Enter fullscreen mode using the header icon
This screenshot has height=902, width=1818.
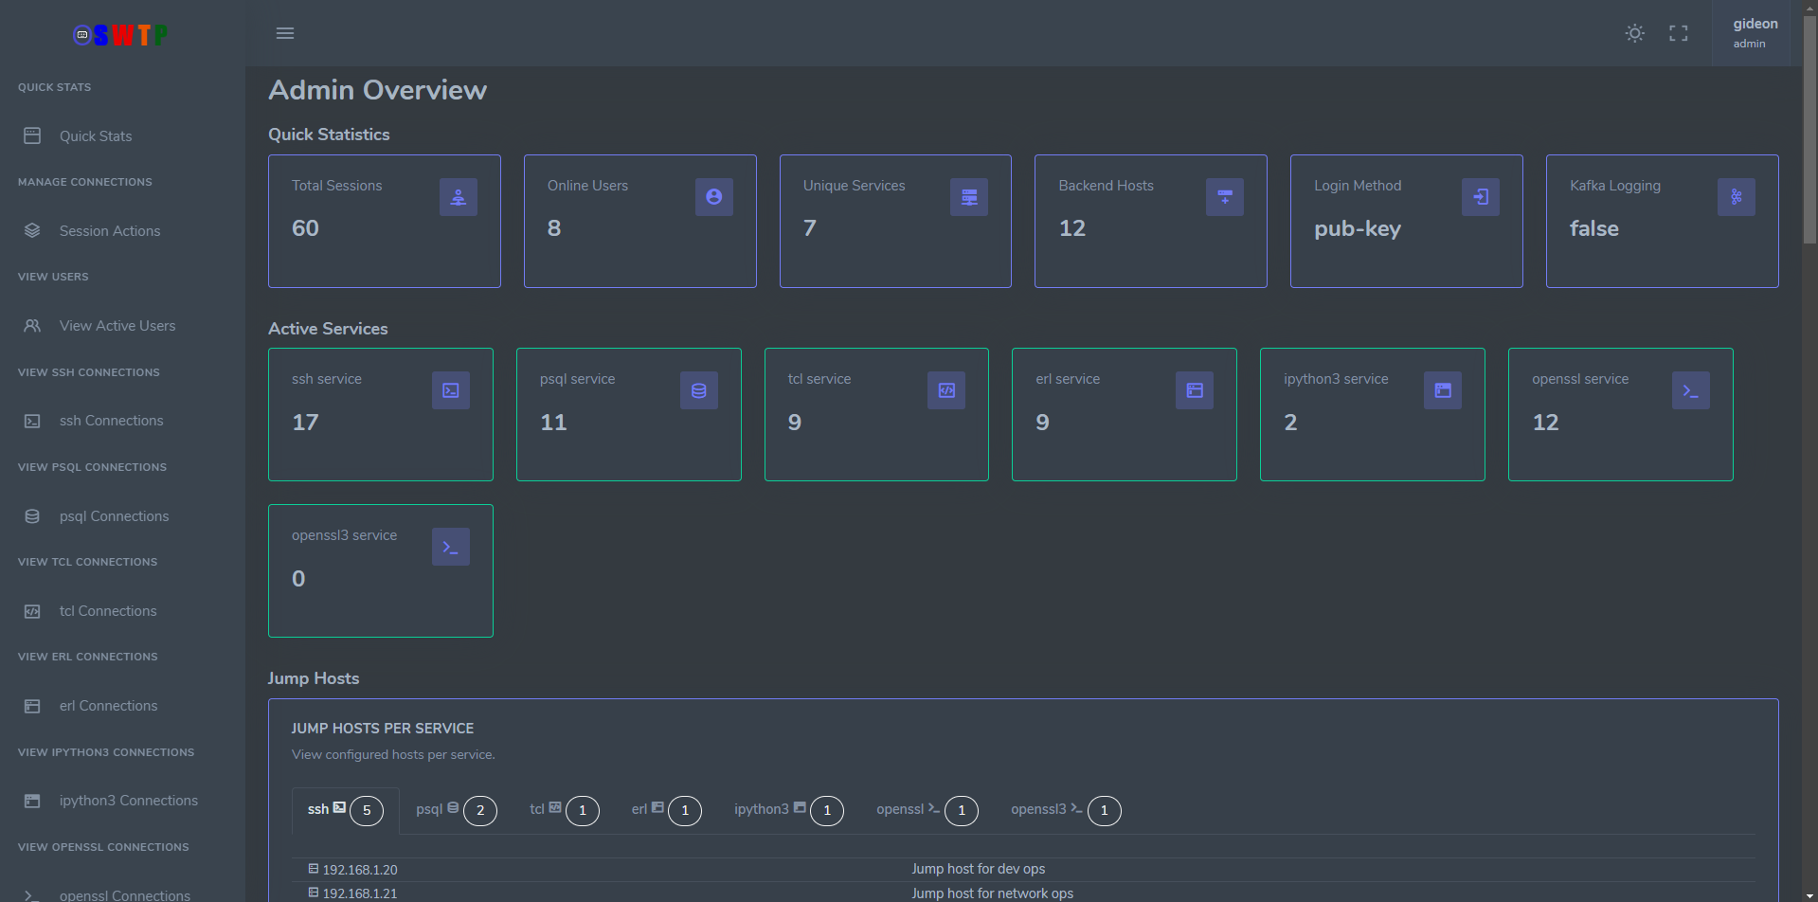[x=1678, y=33]
